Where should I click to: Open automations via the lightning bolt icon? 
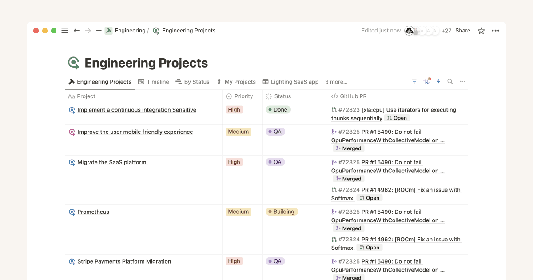click(x=438, y=81)
